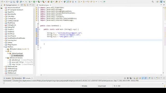Select the SendEmail.java editor tab

(44, 5)
